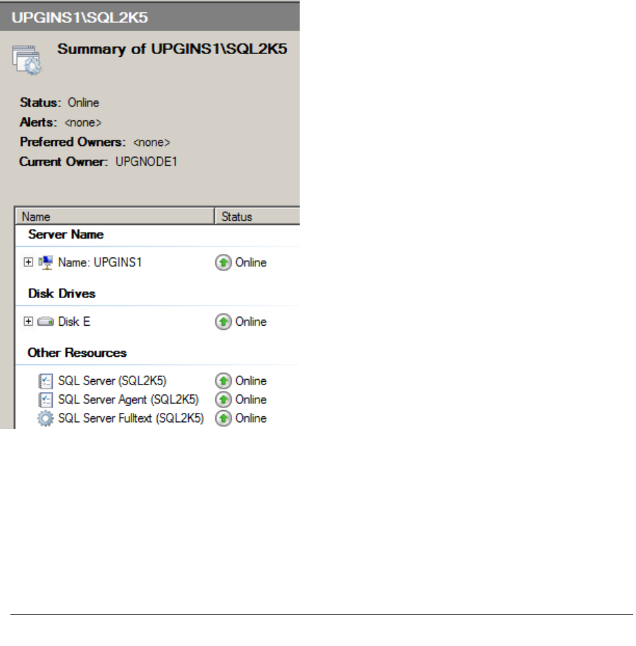The width and height of the screenshot is (636, 646).
Task: Sort by the Name column header
Action: pyautogui.click(x=115, y=216)
